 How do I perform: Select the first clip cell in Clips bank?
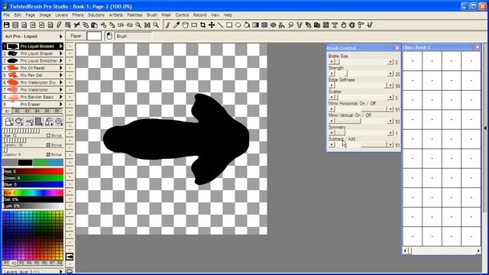click(x=413, y=61)
